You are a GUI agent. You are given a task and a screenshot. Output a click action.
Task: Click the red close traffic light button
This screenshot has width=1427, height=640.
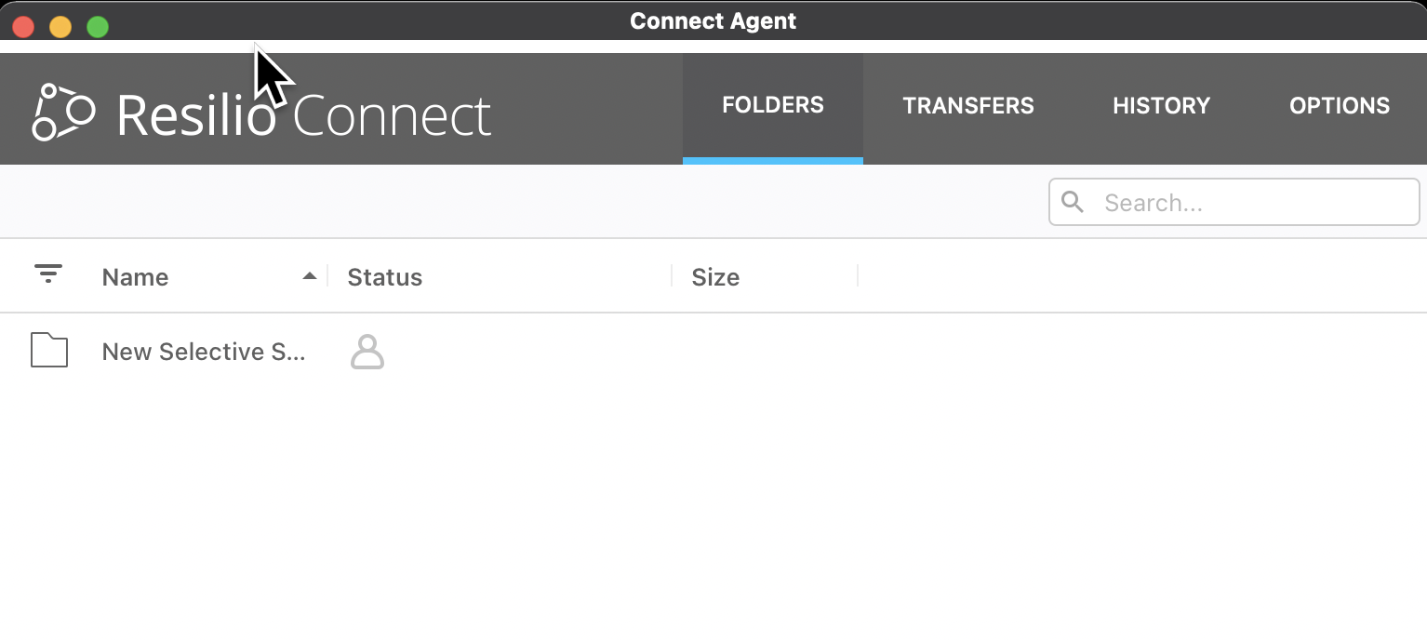(22, 26)
